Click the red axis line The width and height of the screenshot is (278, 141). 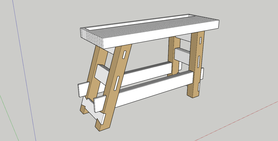[236, 121]
